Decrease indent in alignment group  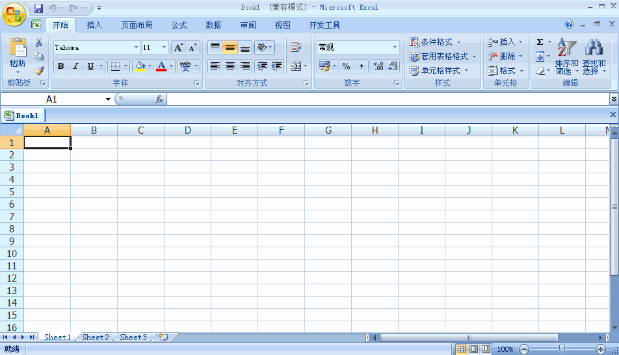pyautogui.click(x=262, y=66)
